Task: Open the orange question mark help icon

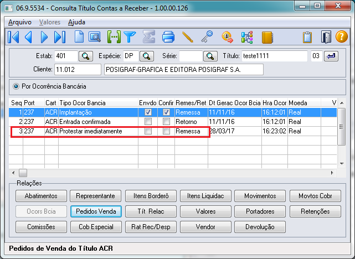Action: [x=341, y=37]
